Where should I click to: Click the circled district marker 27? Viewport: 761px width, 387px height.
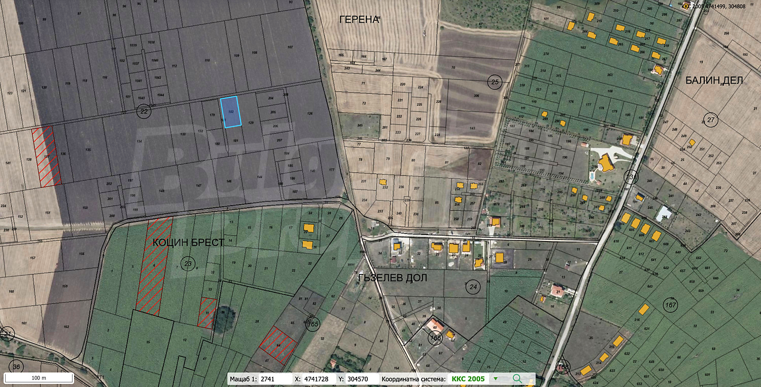(x=710, y=120)
